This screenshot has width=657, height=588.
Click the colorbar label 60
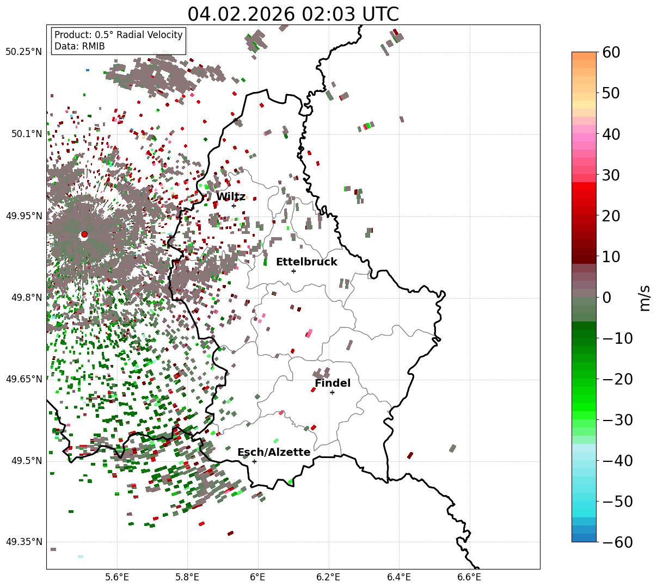pyautogui.click(x=611, y=52)
